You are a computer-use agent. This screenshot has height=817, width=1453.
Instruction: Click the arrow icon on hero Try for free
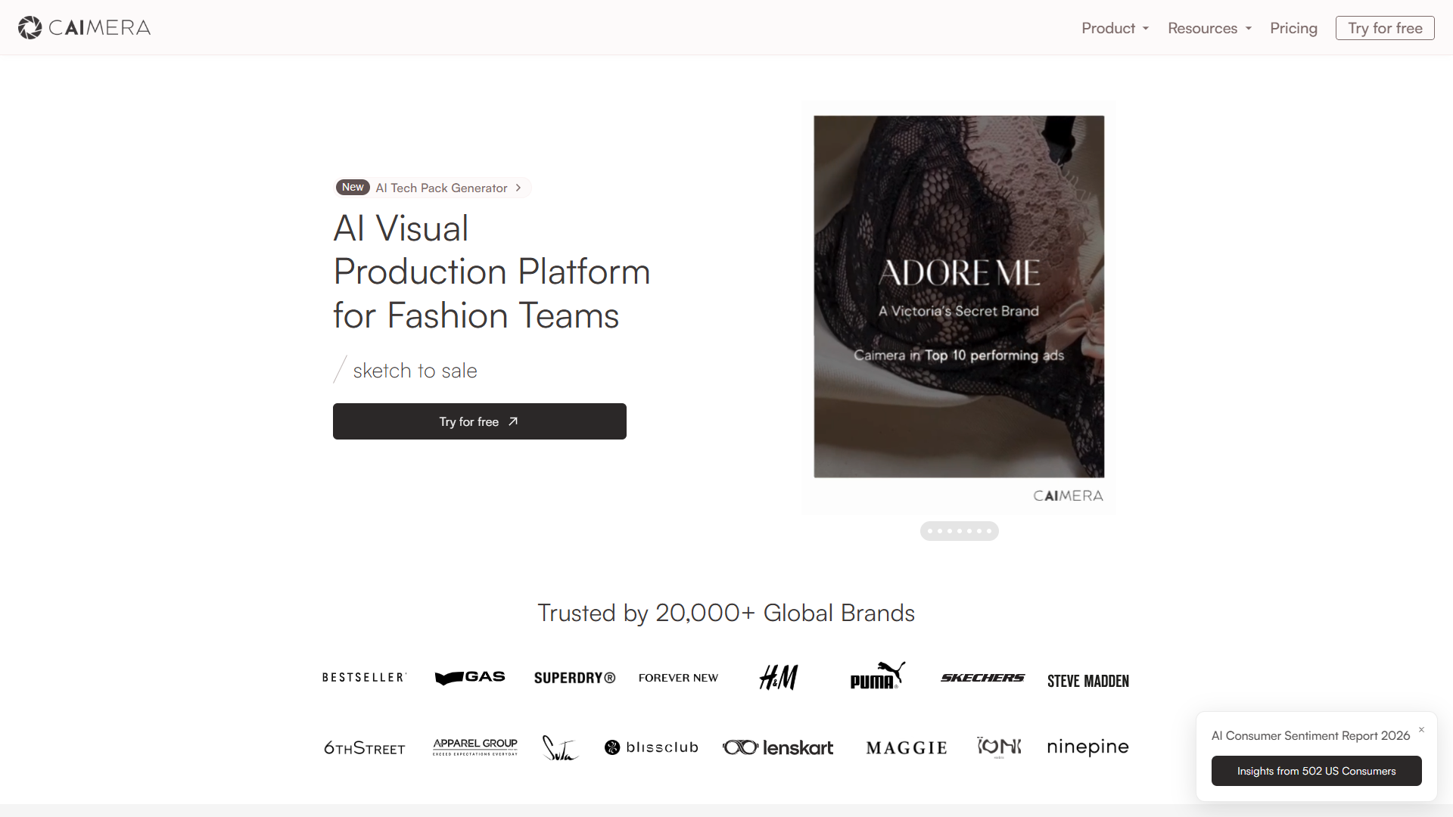tap(513, 421)
